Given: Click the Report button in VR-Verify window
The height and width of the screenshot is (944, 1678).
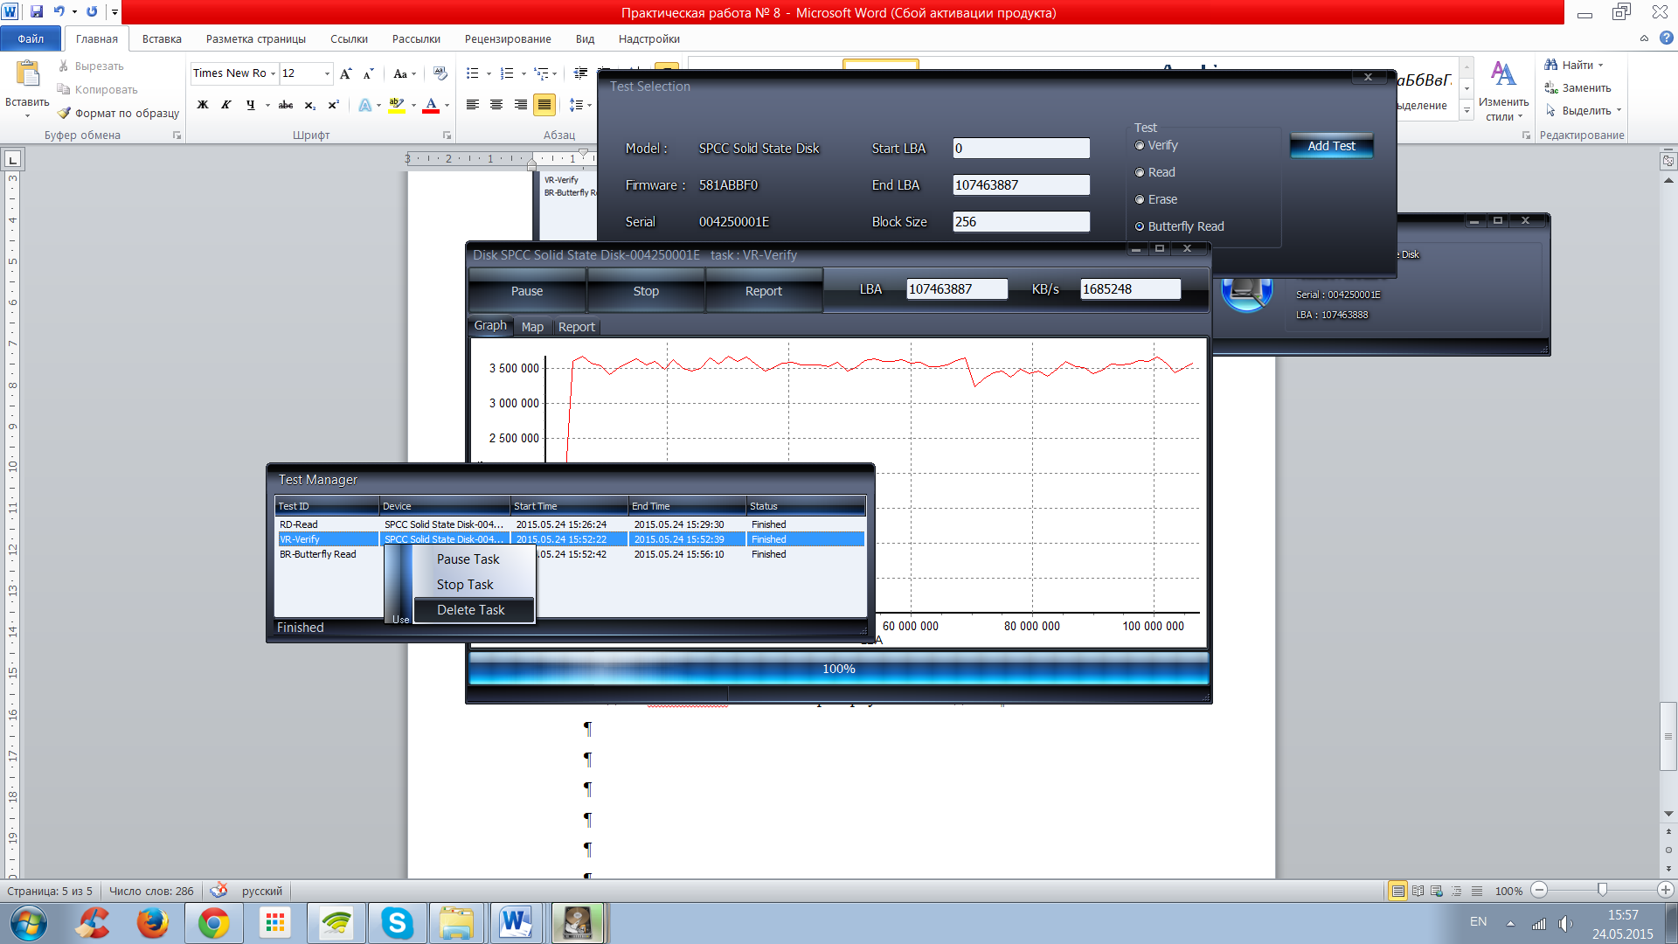Looking at the screenshot, I should [764, 291].
